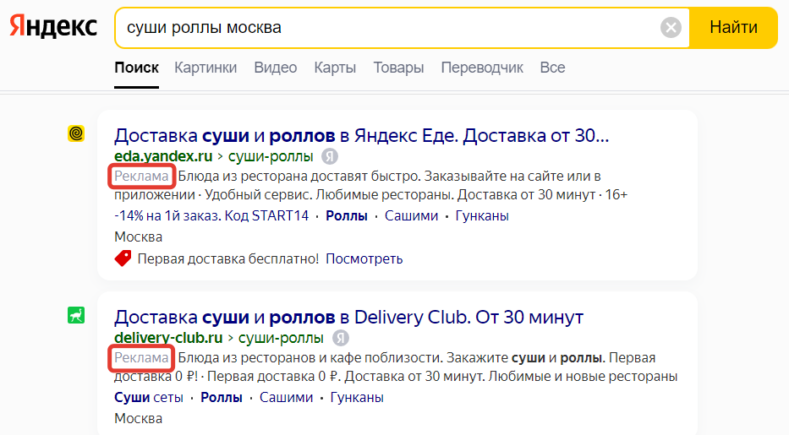This screenshot has width=789, height=435.
Task: Click the Яндекс logo
Action: pos(53,27)
